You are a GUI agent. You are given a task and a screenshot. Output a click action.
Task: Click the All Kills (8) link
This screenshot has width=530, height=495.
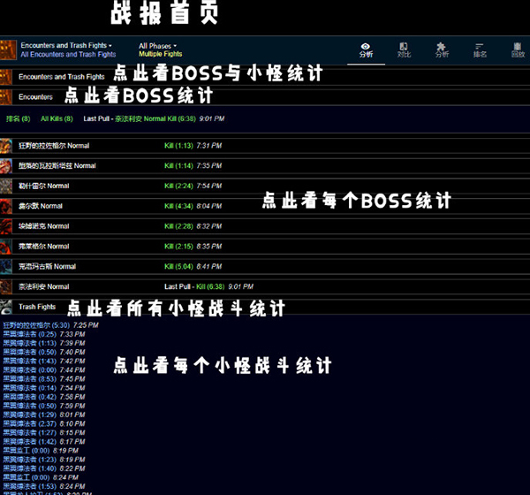(x=57, y=118)
